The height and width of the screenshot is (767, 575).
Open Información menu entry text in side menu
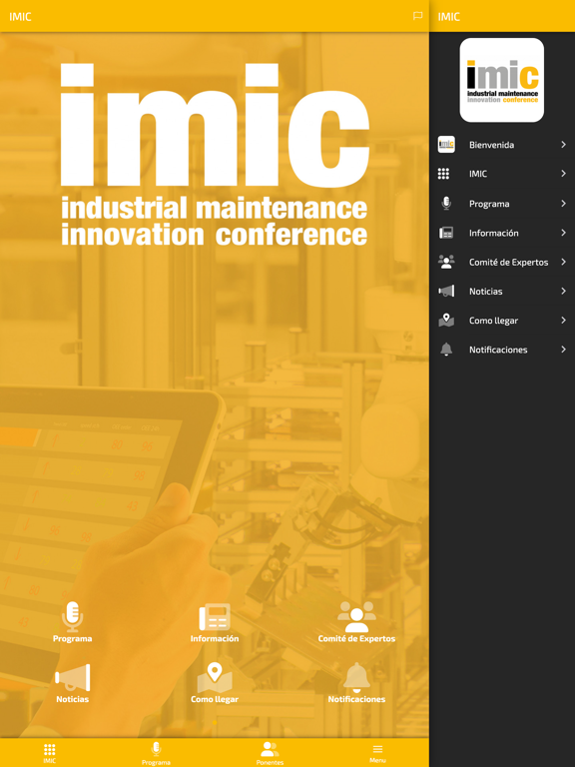(493, 233)
